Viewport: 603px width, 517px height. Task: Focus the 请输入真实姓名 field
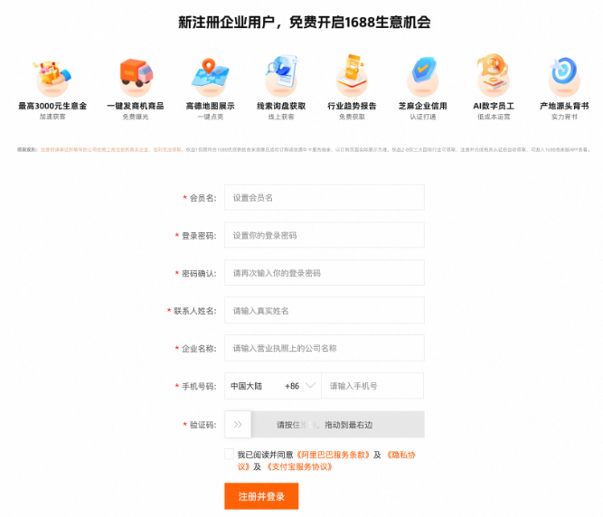325,310
